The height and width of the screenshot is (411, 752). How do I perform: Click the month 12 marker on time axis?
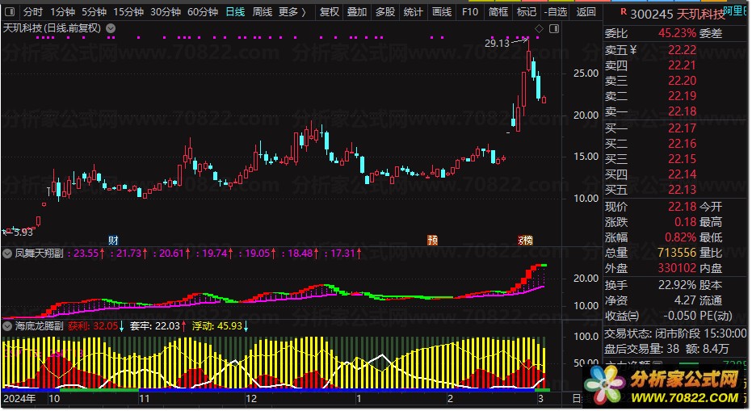pos(251,399)
